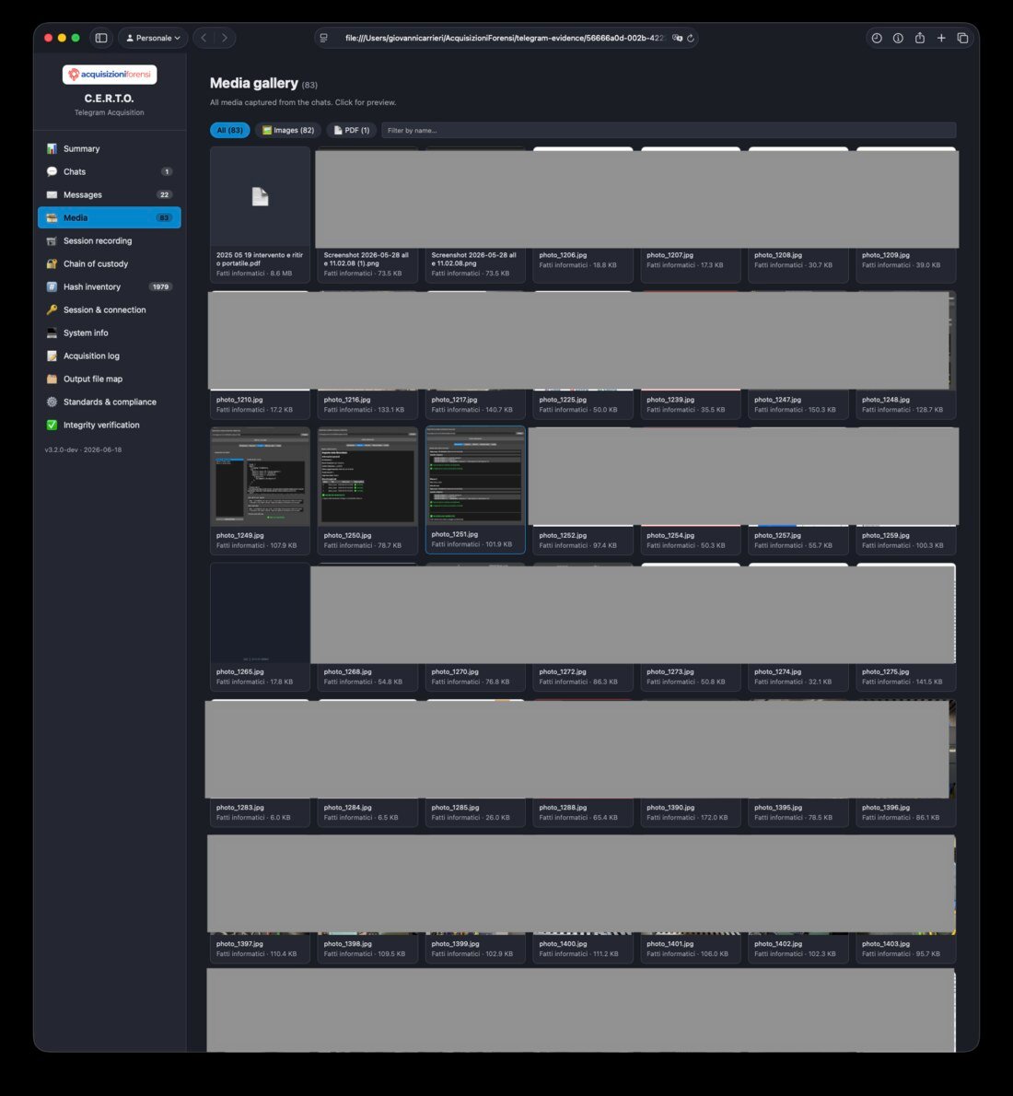This screenshot has width=1013, height=1096.
Task: Click the folder icon beside Output file map
Action: (52, 379)
